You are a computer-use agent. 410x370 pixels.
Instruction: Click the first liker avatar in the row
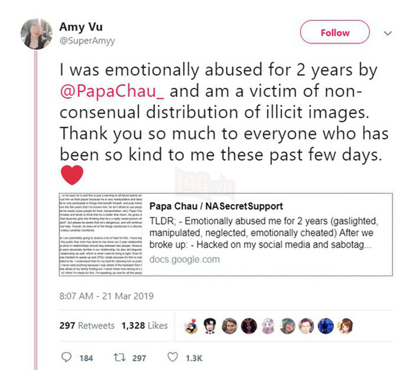point(191,325)
